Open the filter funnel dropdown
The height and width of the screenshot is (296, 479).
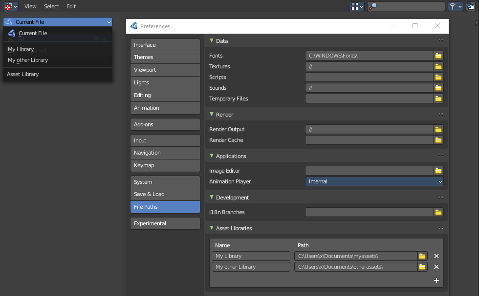(455, 6)
